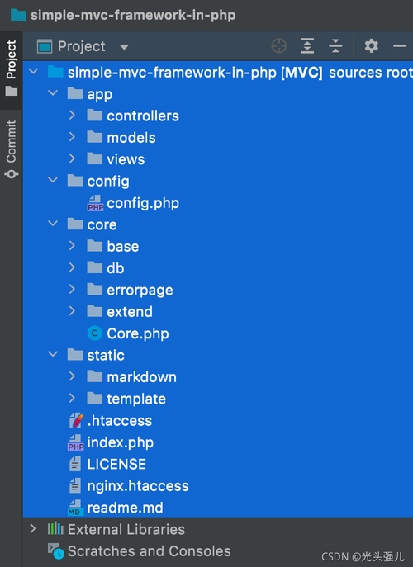Collapse the static folder chevron
413x567 pixels.
pos(53,354)
